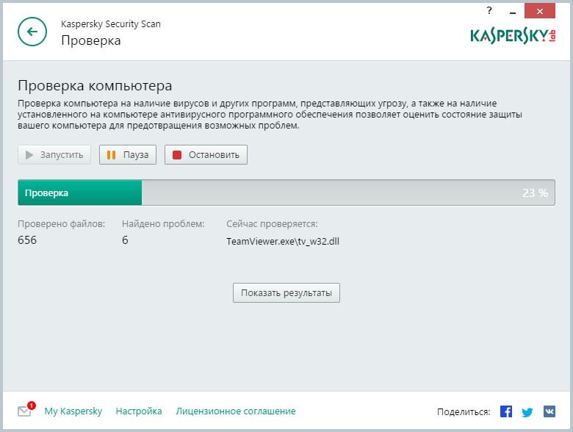Viewport: 573px width, 432px height.
Task: Share on Twitter icon
Action: point(527,412)
